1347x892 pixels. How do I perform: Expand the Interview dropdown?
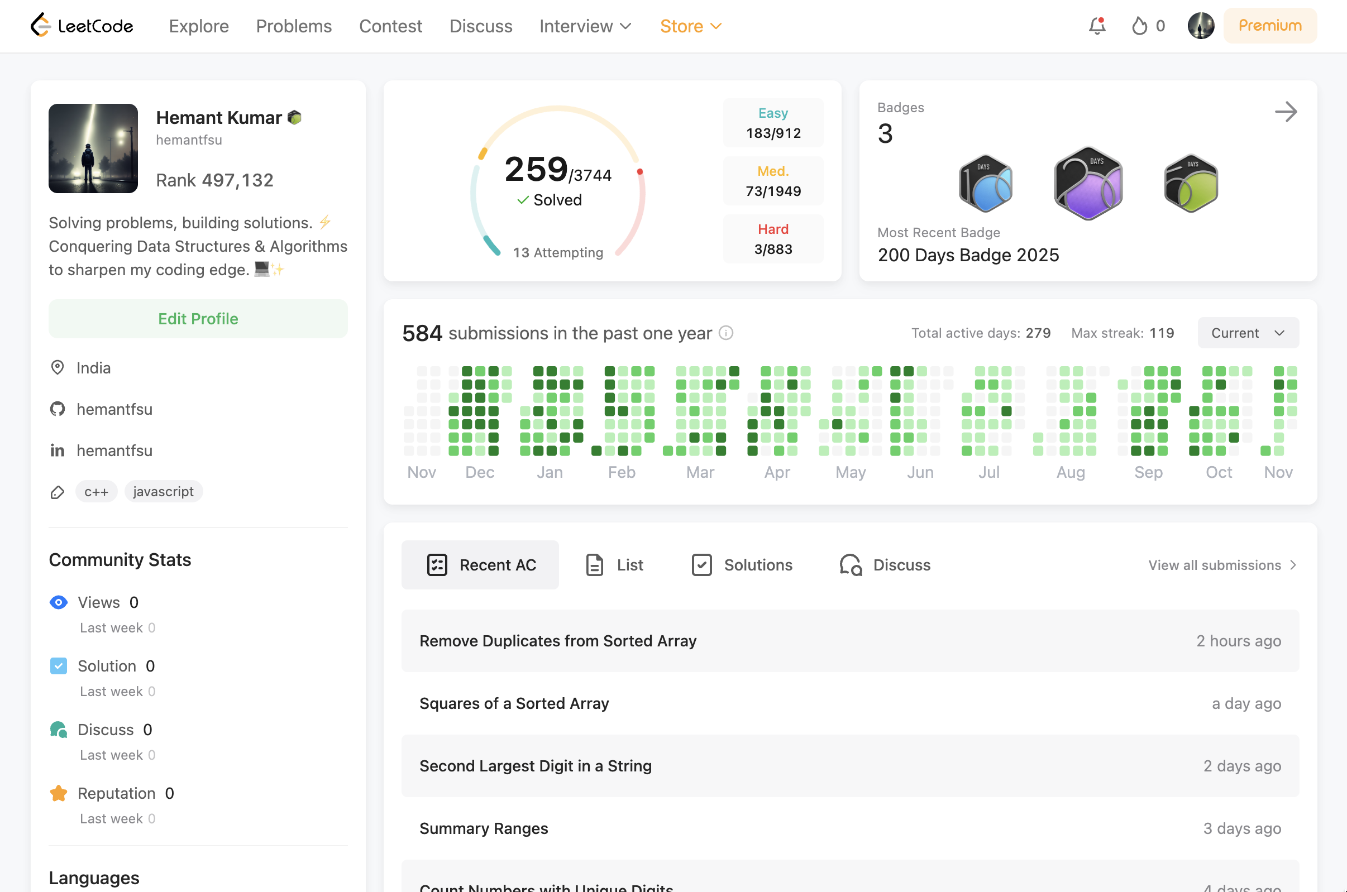pos(585,26)
